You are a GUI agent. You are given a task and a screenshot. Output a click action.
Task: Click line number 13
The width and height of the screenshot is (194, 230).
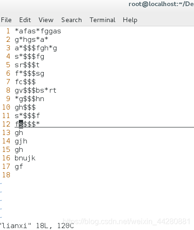pos(6,133)
